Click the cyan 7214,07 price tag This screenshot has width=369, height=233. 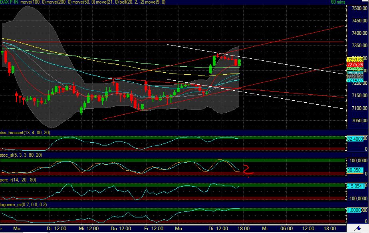355,80
